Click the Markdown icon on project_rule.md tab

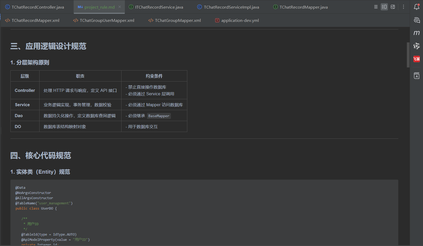pyautogui.click(x=80, y=7)
